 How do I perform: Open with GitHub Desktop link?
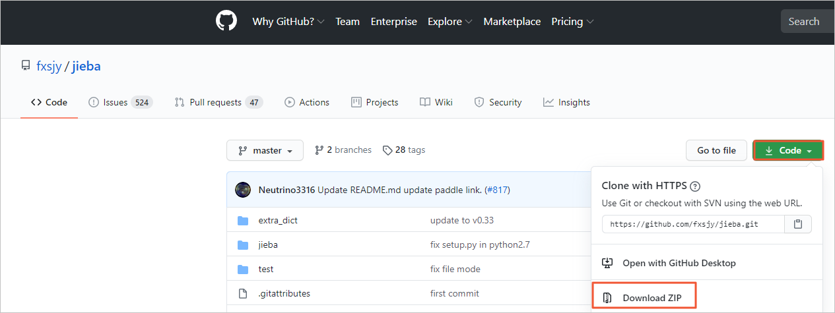(679, 263)
